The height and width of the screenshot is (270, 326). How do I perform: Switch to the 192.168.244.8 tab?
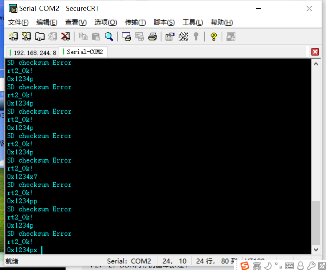(33, 52)
